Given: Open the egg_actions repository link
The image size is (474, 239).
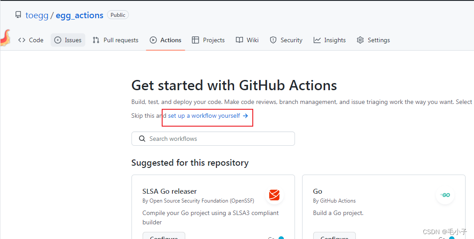Looking at the screenshot, I should 80,15.
